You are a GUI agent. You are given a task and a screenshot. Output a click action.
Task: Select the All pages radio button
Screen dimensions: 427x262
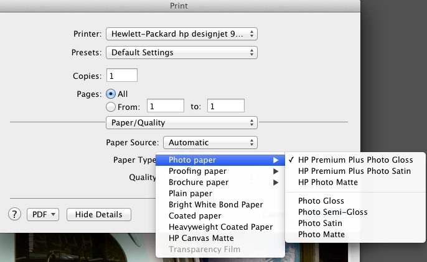click(x=111, y=94)
